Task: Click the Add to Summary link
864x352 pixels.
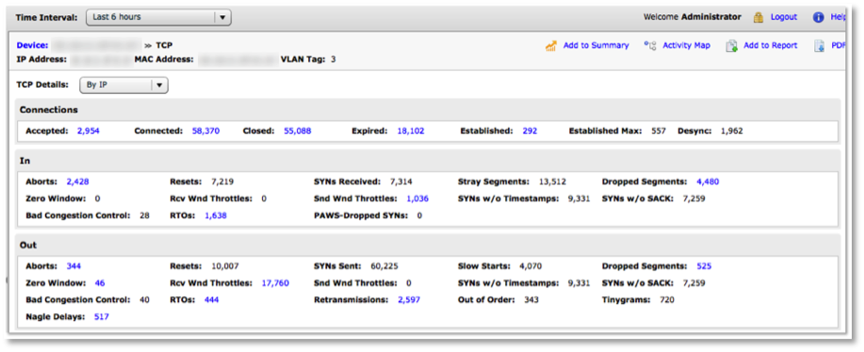Action: [x=595, y=46]
